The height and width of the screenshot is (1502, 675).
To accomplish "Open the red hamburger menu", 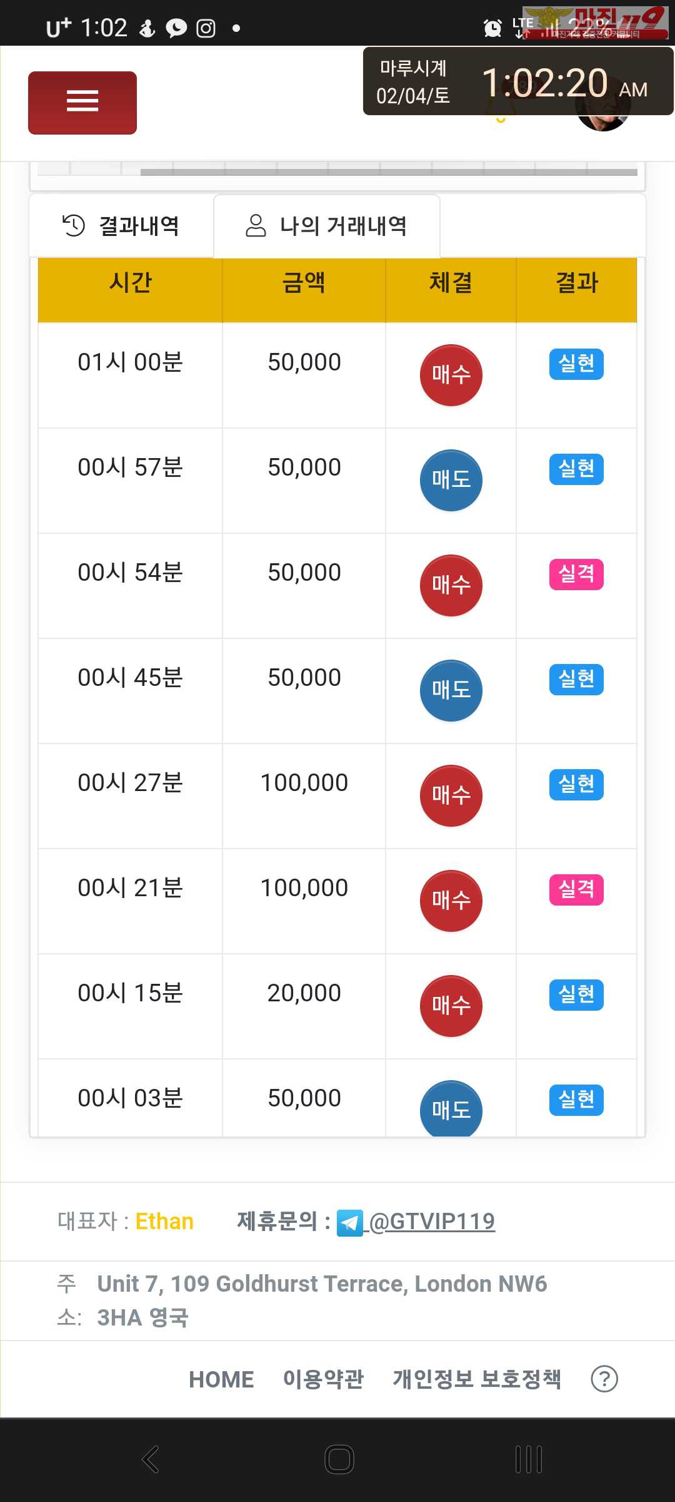I will [82, 103].
